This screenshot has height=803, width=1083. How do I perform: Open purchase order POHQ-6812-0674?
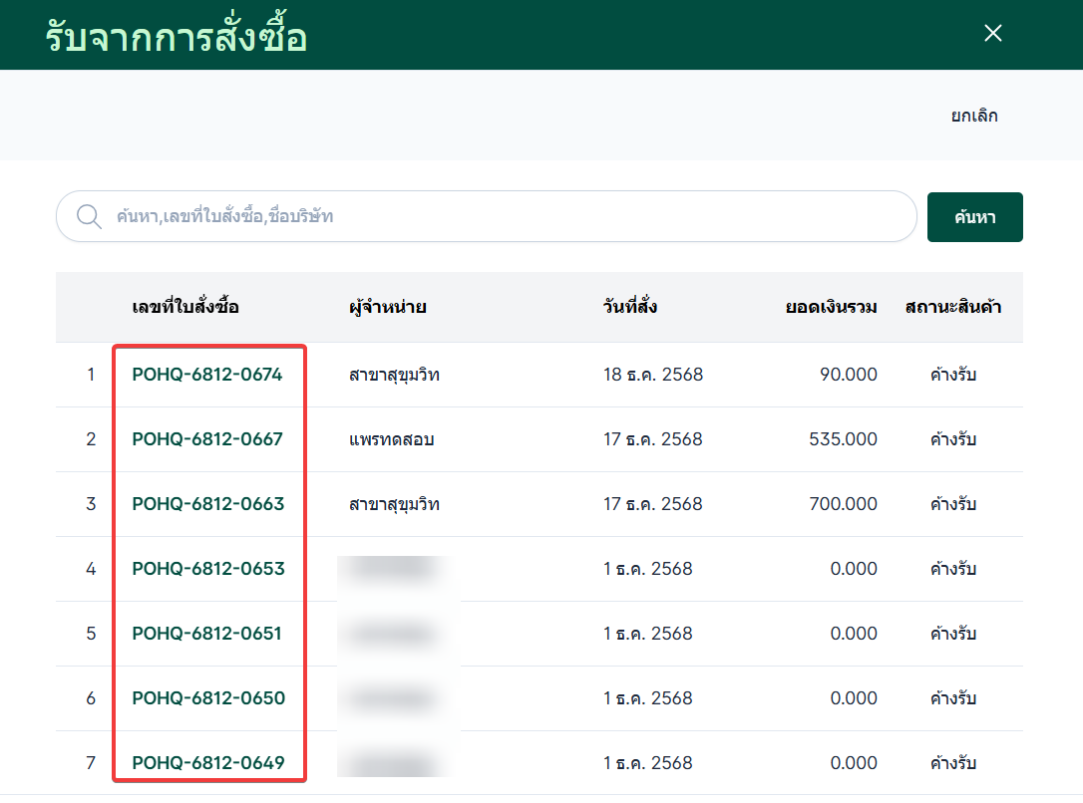[x=207, y=375]
